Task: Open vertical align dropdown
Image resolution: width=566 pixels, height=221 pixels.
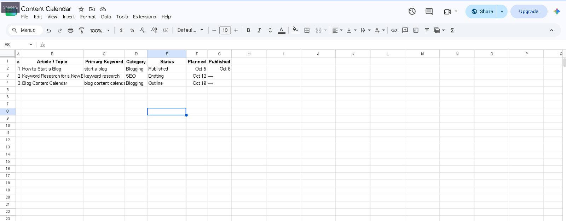Action: (x=352, y=30)
